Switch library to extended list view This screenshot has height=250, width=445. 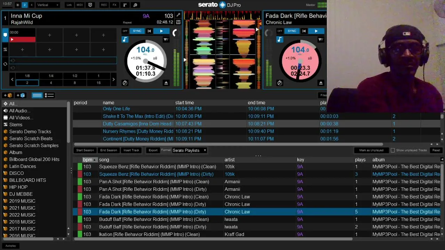tap(49, 95)
